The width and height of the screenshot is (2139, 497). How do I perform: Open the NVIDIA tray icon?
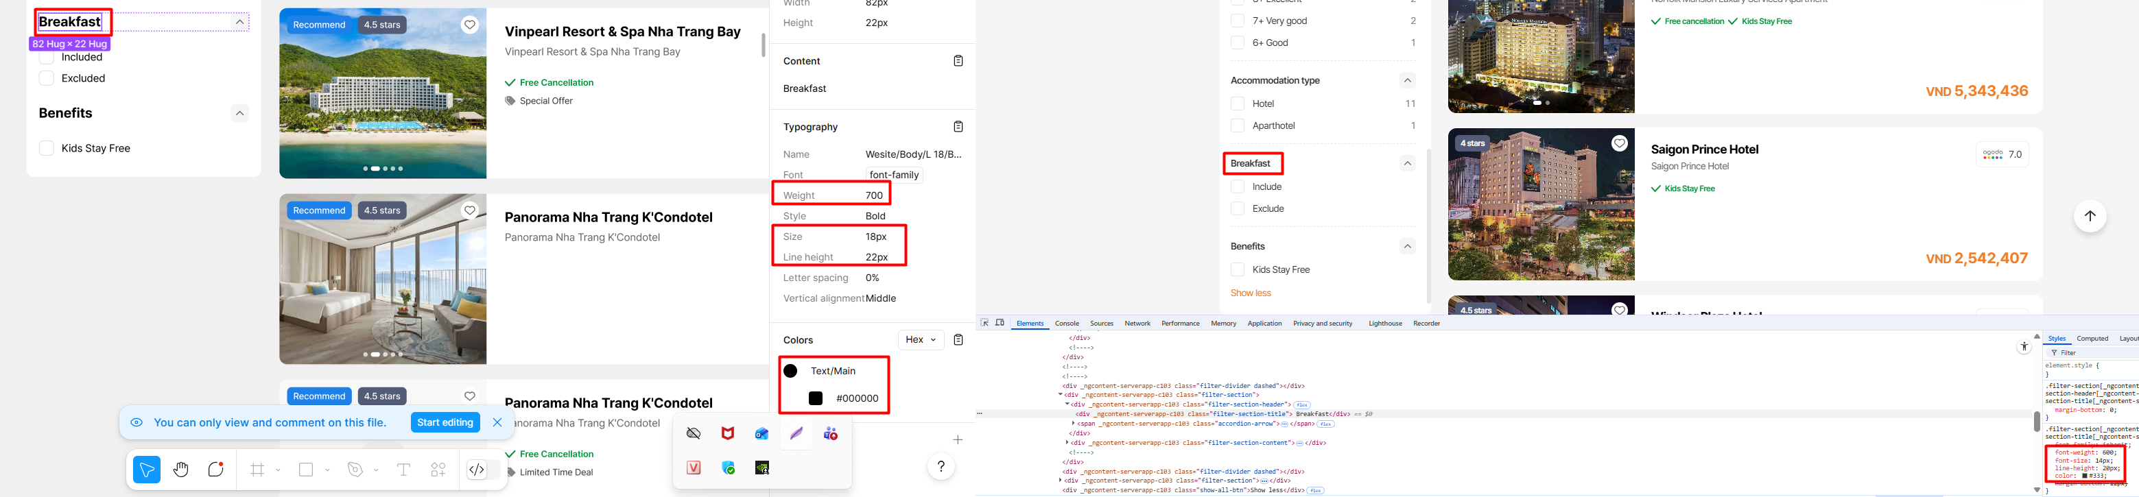click(762, 468)
